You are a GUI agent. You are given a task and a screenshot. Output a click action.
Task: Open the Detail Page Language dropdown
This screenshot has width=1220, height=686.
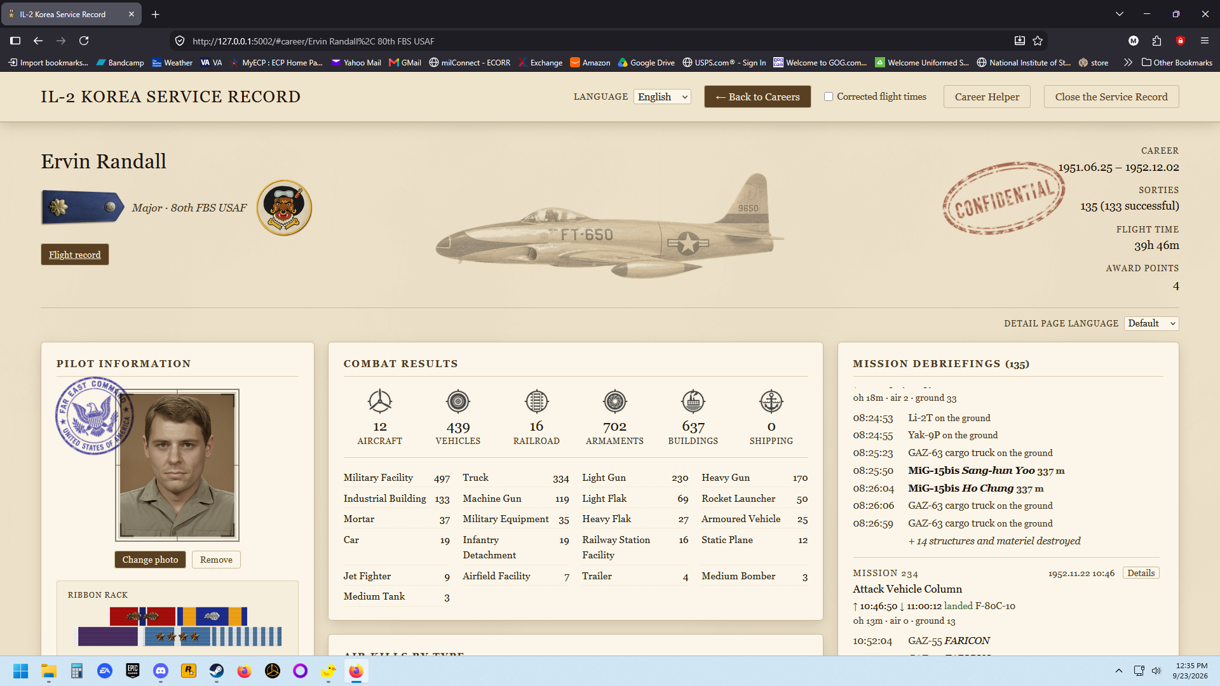pos(1151,323)
